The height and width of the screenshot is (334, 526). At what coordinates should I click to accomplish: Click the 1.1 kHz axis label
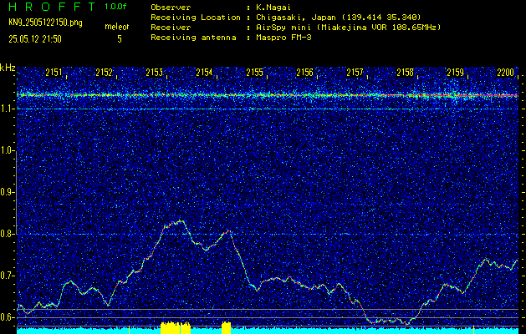(7, 109)
